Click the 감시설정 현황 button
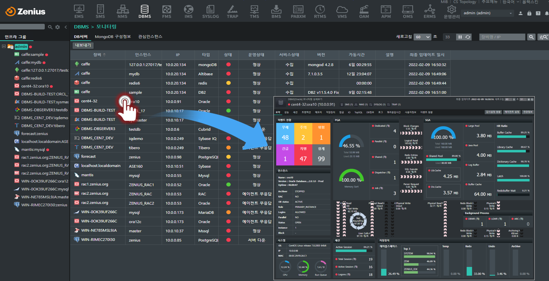Image resolution: width=549 pixels, height=281 pixels. tap(493, 112)
